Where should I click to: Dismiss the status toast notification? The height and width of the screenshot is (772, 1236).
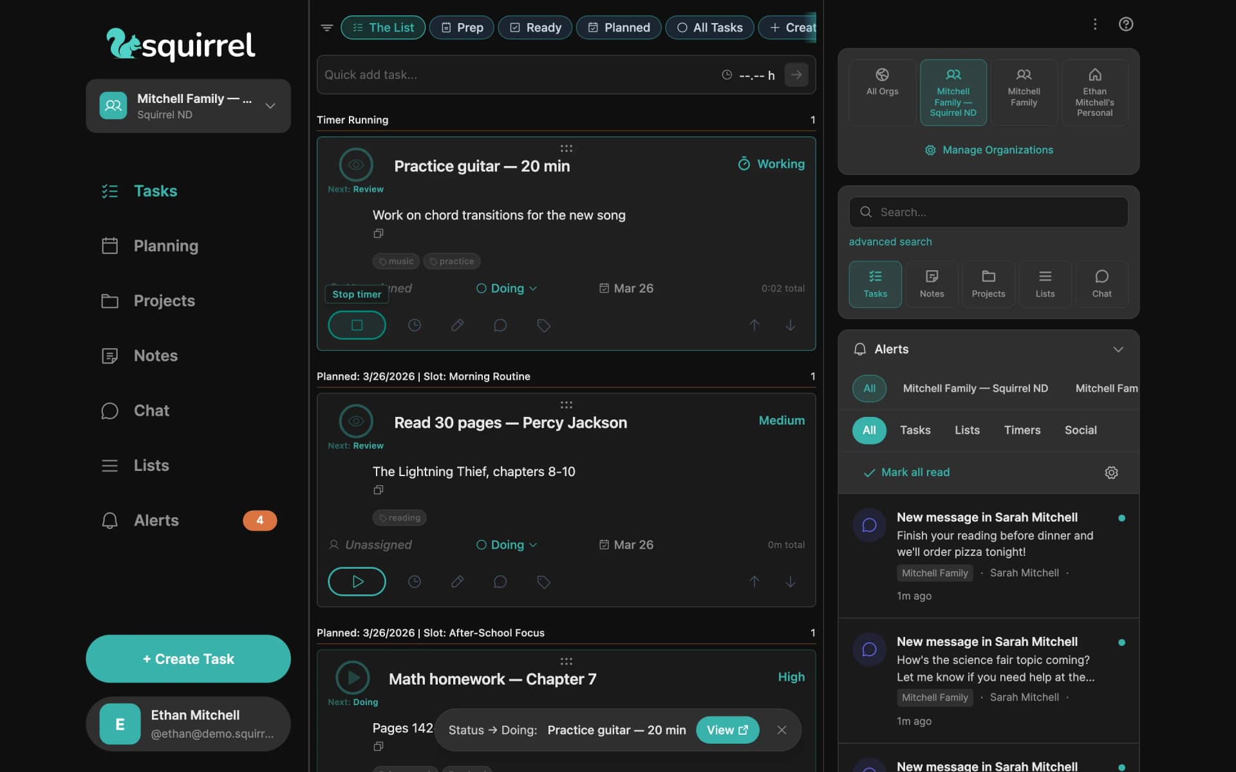coord(782,730)
